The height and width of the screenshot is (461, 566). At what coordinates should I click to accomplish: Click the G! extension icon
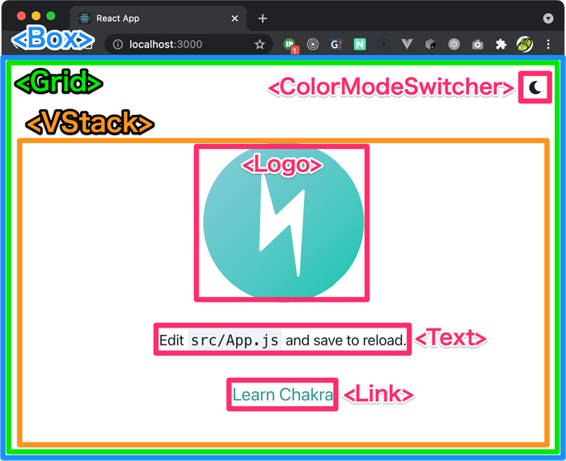[x=336, y=44]
